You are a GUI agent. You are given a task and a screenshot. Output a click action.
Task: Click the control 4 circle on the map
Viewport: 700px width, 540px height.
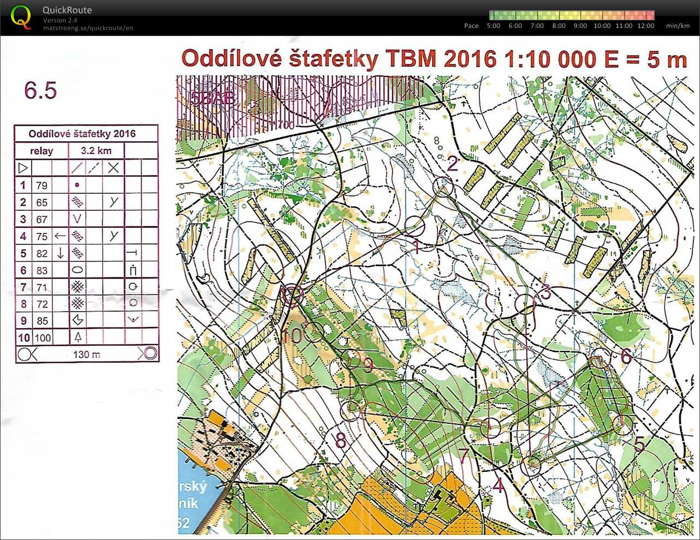click(531, 465)
